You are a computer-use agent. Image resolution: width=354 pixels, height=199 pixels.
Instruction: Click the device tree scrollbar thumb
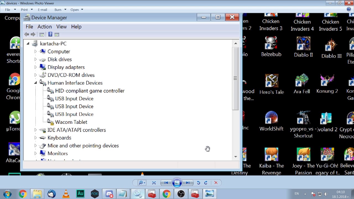[x=236, y=79]
